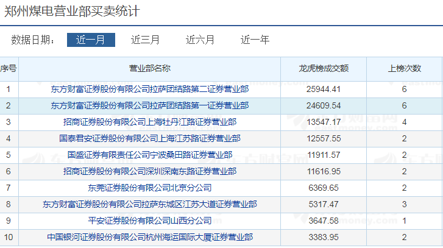
Task: Select the 13547.17 amount cell
Action: tap(324, 122)
